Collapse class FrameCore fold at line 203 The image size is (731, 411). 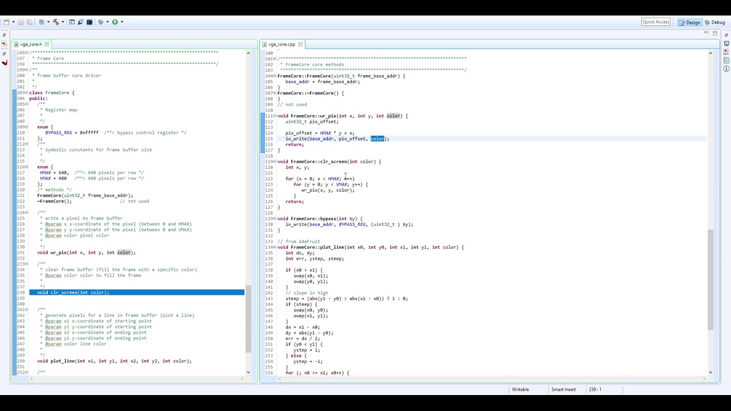click(27, 92)
